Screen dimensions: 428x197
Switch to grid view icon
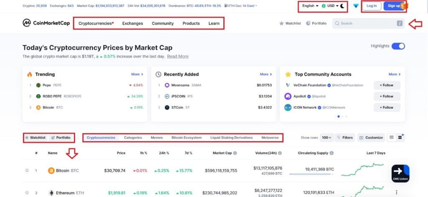pyautogui.click(x=400, y=138)
